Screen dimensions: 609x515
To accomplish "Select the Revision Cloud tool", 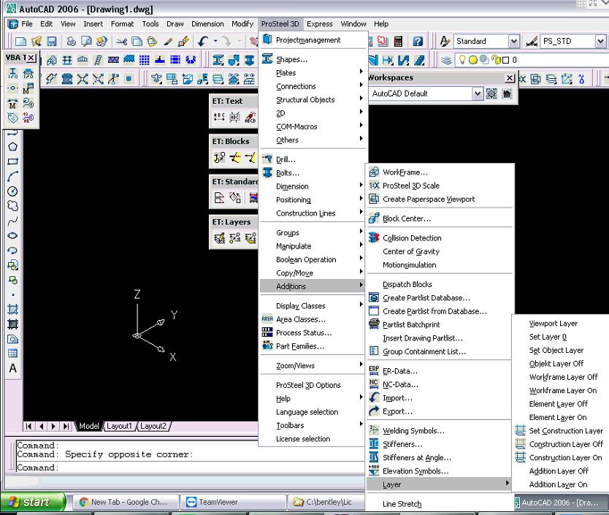I will click(x=12, y=205).
